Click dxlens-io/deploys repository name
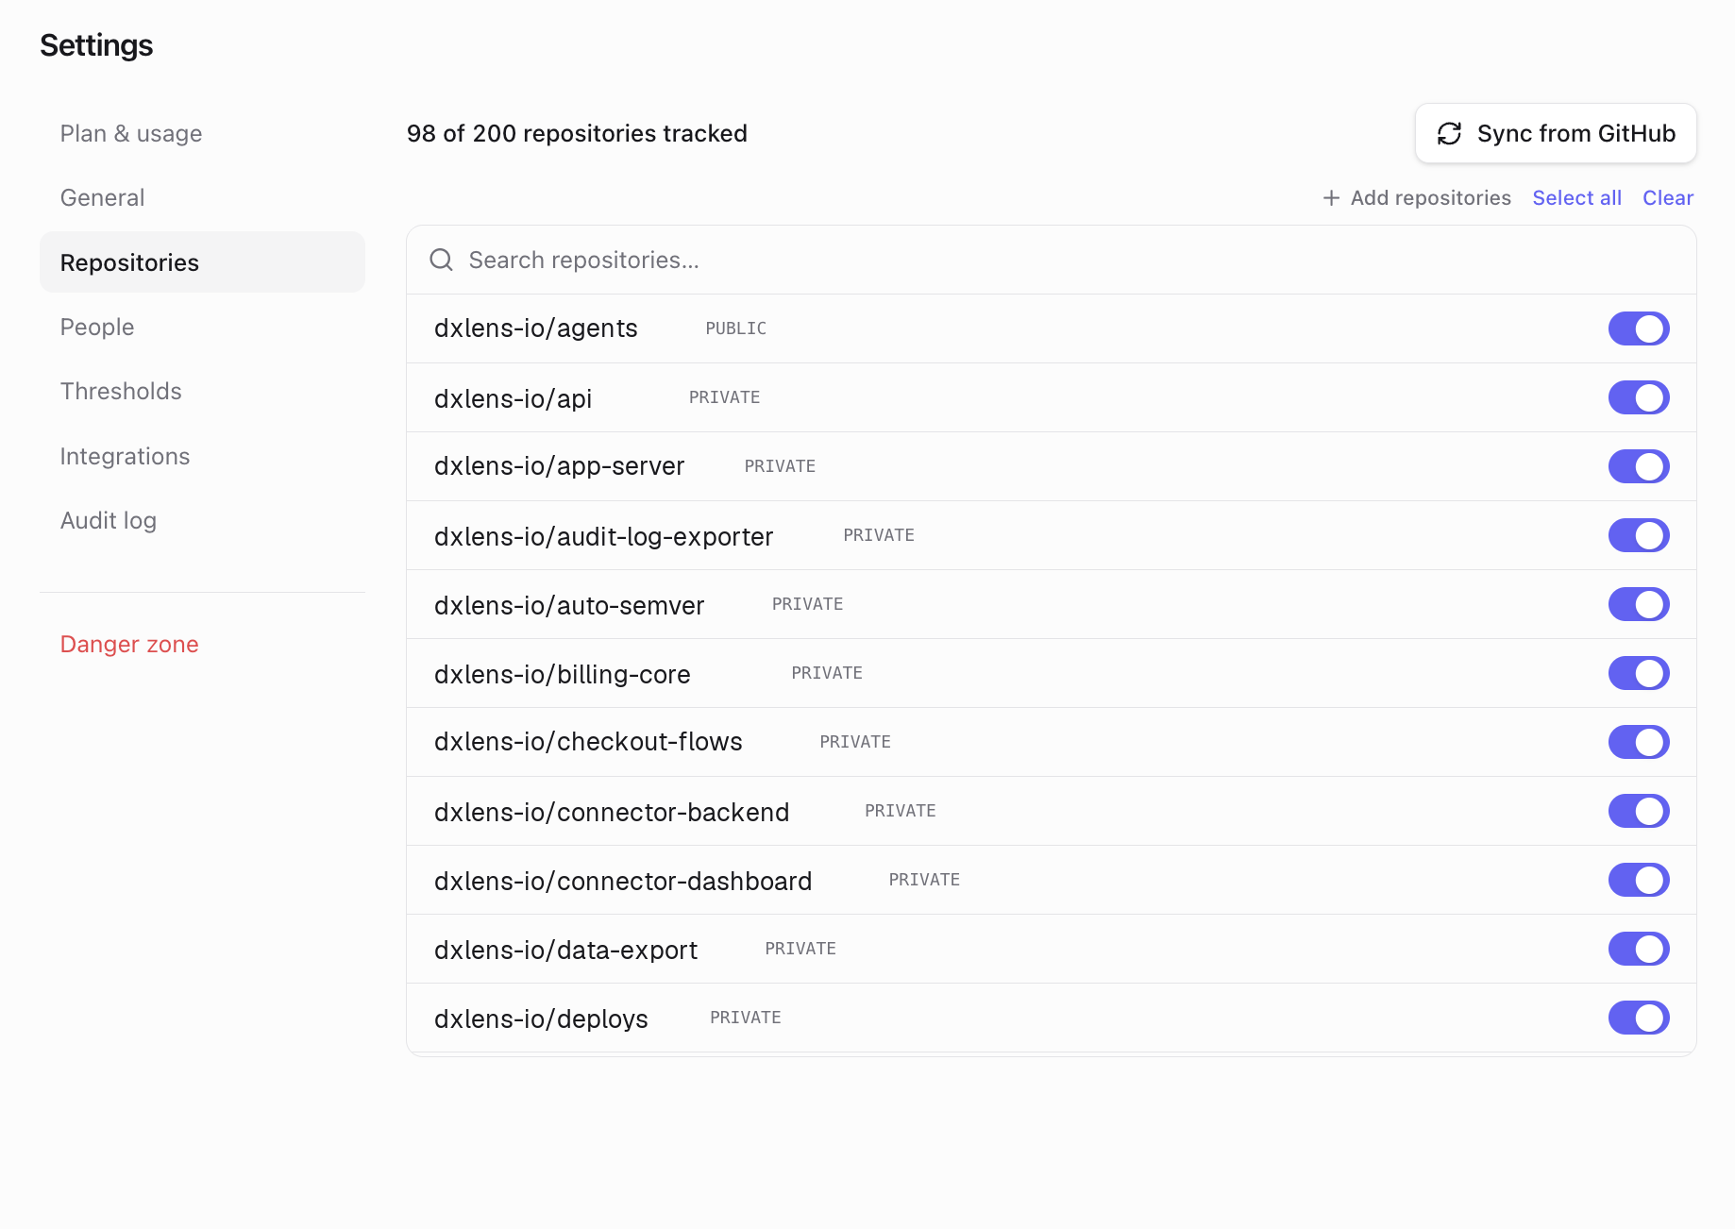Image resolution: width=1735 pixels, height=1229 pixels. [541, 1019]
